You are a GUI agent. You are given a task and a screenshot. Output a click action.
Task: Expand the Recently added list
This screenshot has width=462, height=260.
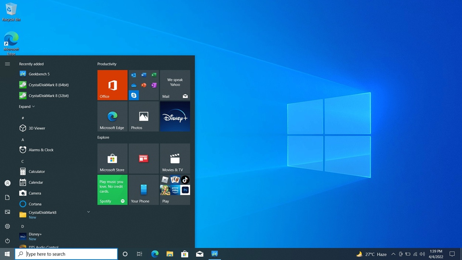27,107
